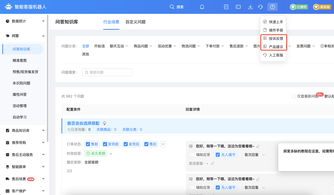Uncheck the 售前 order status checkbox
Viewport: 334px width, 195px height.
(x=88, y=144)
